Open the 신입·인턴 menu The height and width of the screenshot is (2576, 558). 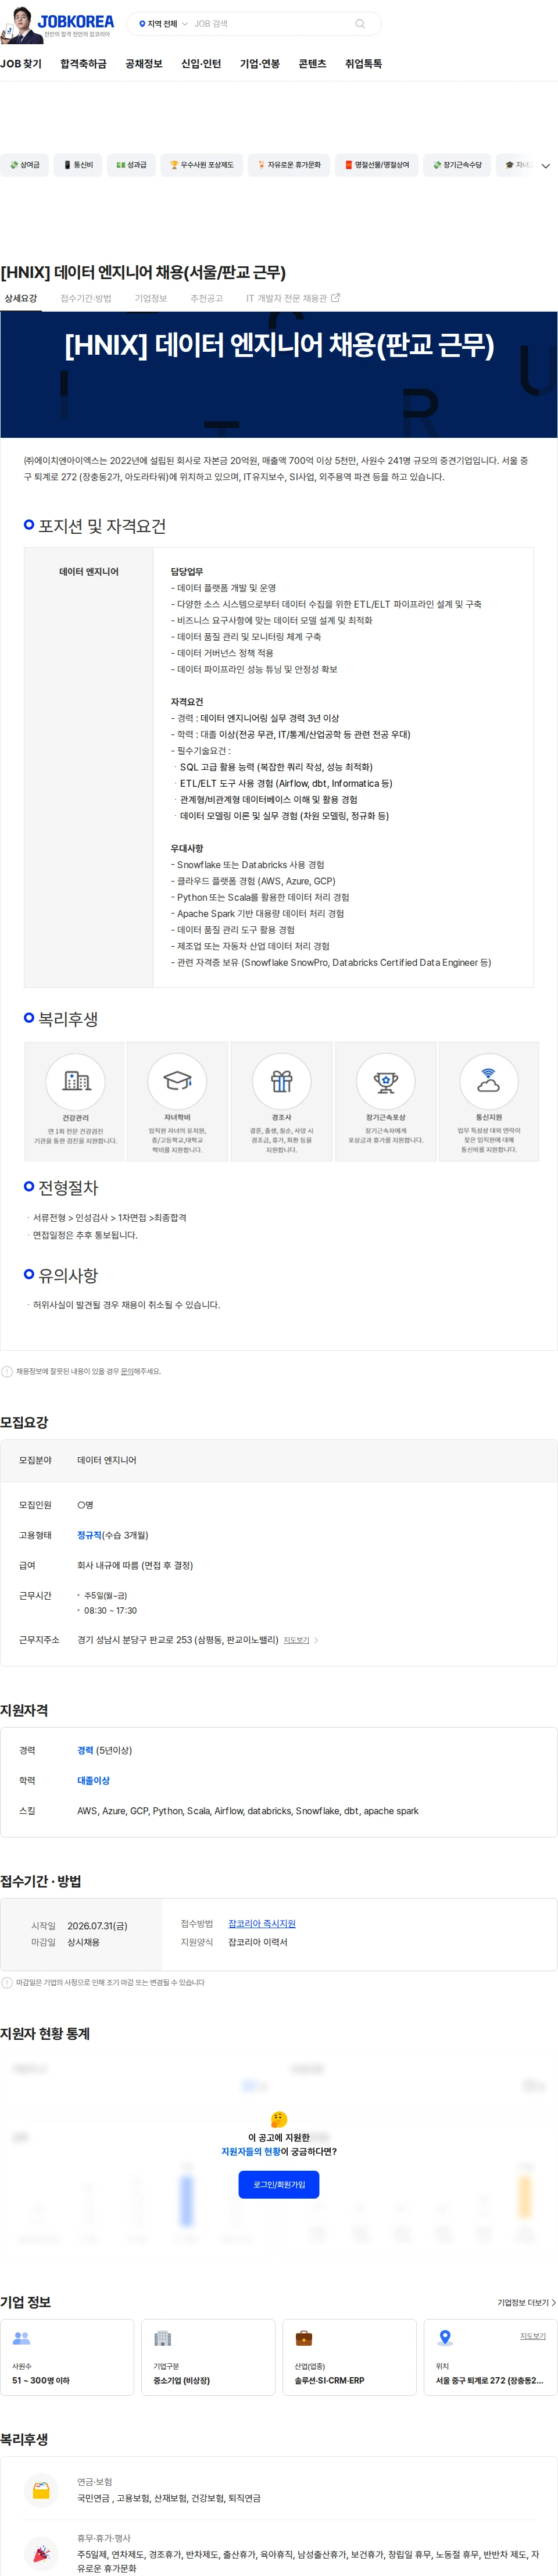click(x=201, y=64)
